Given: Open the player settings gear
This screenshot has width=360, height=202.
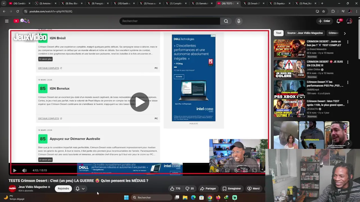Looking at the screenshot, I should coord(236,170).
